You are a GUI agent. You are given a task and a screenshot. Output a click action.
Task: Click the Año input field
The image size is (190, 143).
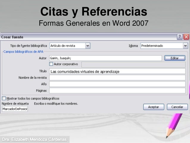117,84
